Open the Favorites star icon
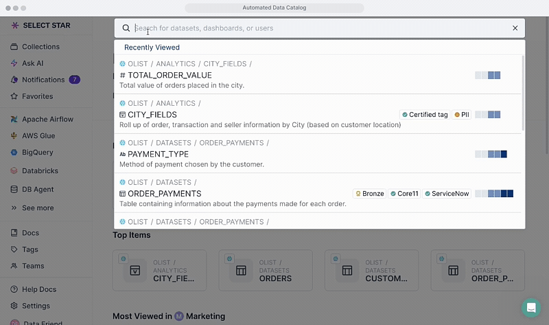 coord(15,96)
